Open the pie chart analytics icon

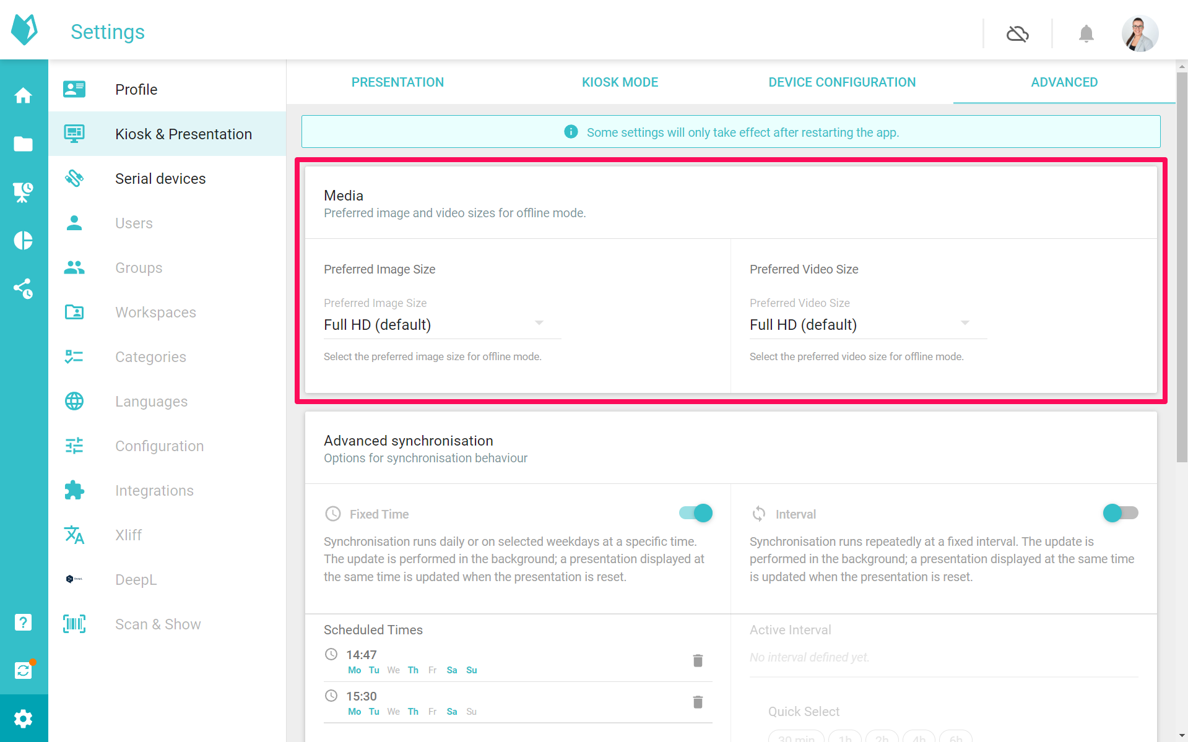[x=24, y=240]
